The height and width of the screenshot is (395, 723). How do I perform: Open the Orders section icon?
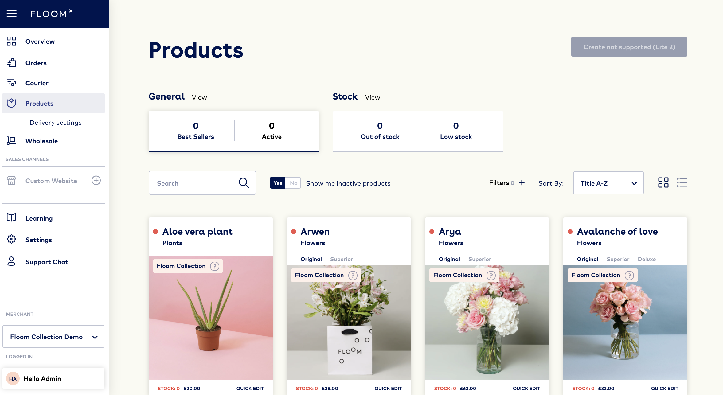[x=11, y=62]
